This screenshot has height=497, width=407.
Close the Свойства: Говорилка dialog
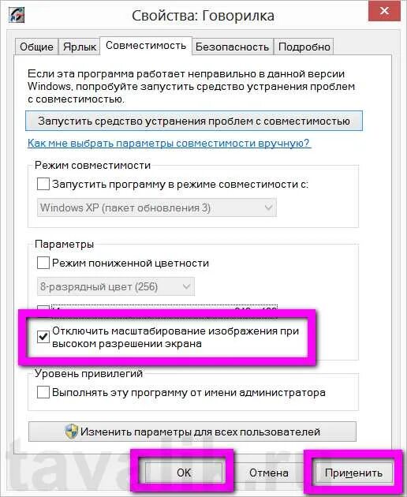coord(384,11)
